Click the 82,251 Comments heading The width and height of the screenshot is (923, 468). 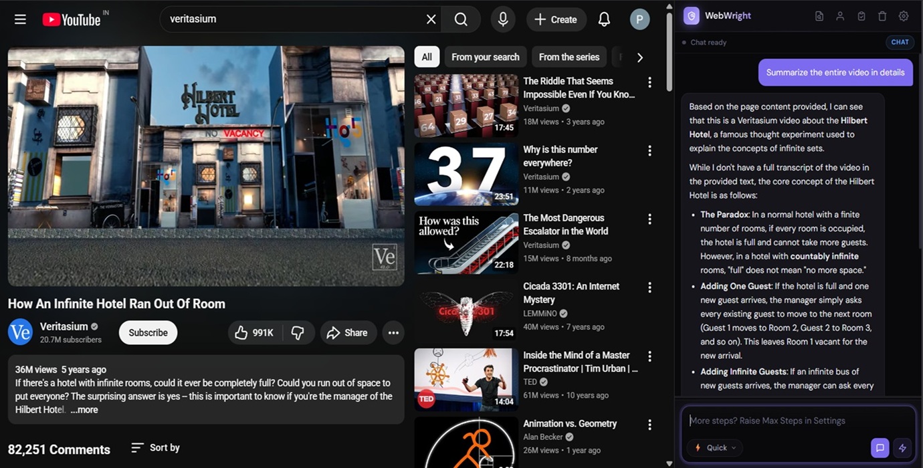pyautogui.click(x=59, y=449)
